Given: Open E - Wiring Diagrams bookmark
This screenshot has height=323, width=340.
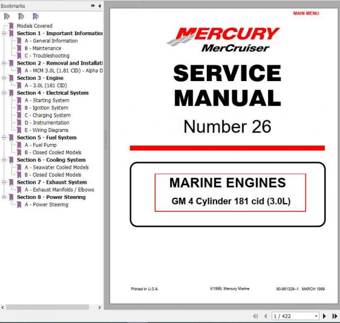Looking at the screenshot, I should pos(46,130).
